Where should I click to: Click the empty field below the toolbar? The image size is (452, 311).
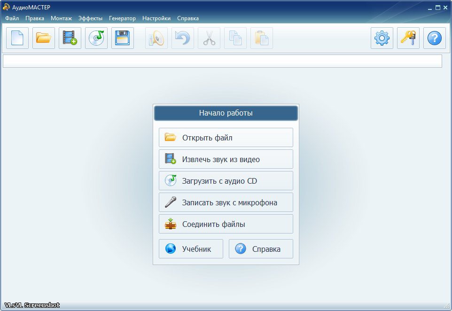pyautogui.click(x=222, y=61)
